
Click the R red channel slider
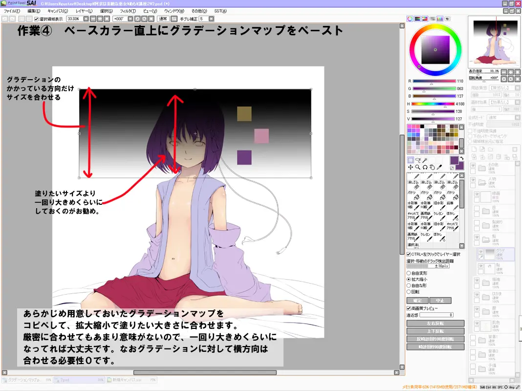[434, 81]
